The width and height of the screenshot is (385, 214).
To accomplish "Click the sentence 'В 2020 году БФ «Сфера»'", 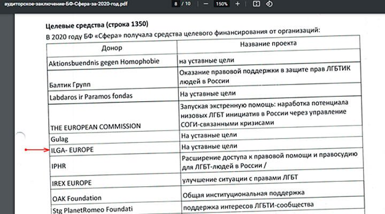I will point(183,34).
